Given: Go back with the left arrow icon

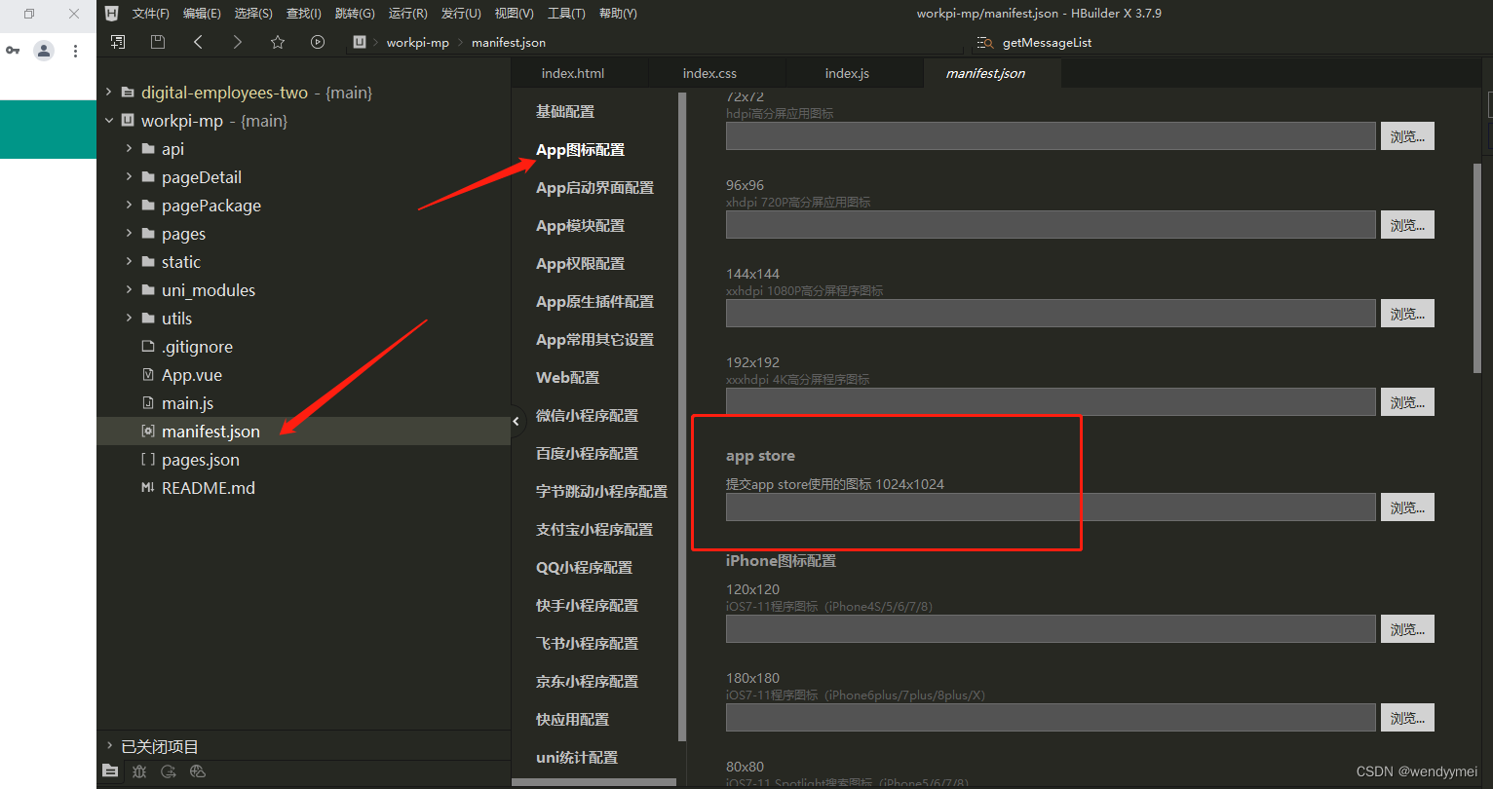Looking at the screenshot, I should coord(199,42).
